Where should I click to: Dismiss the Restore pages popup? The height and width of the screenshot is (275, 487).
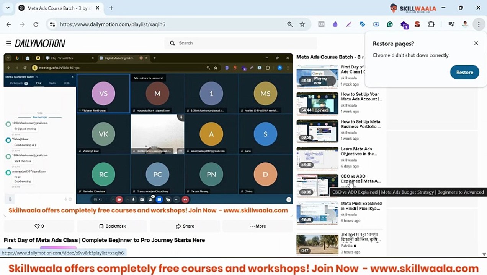[x=476, y=43]
